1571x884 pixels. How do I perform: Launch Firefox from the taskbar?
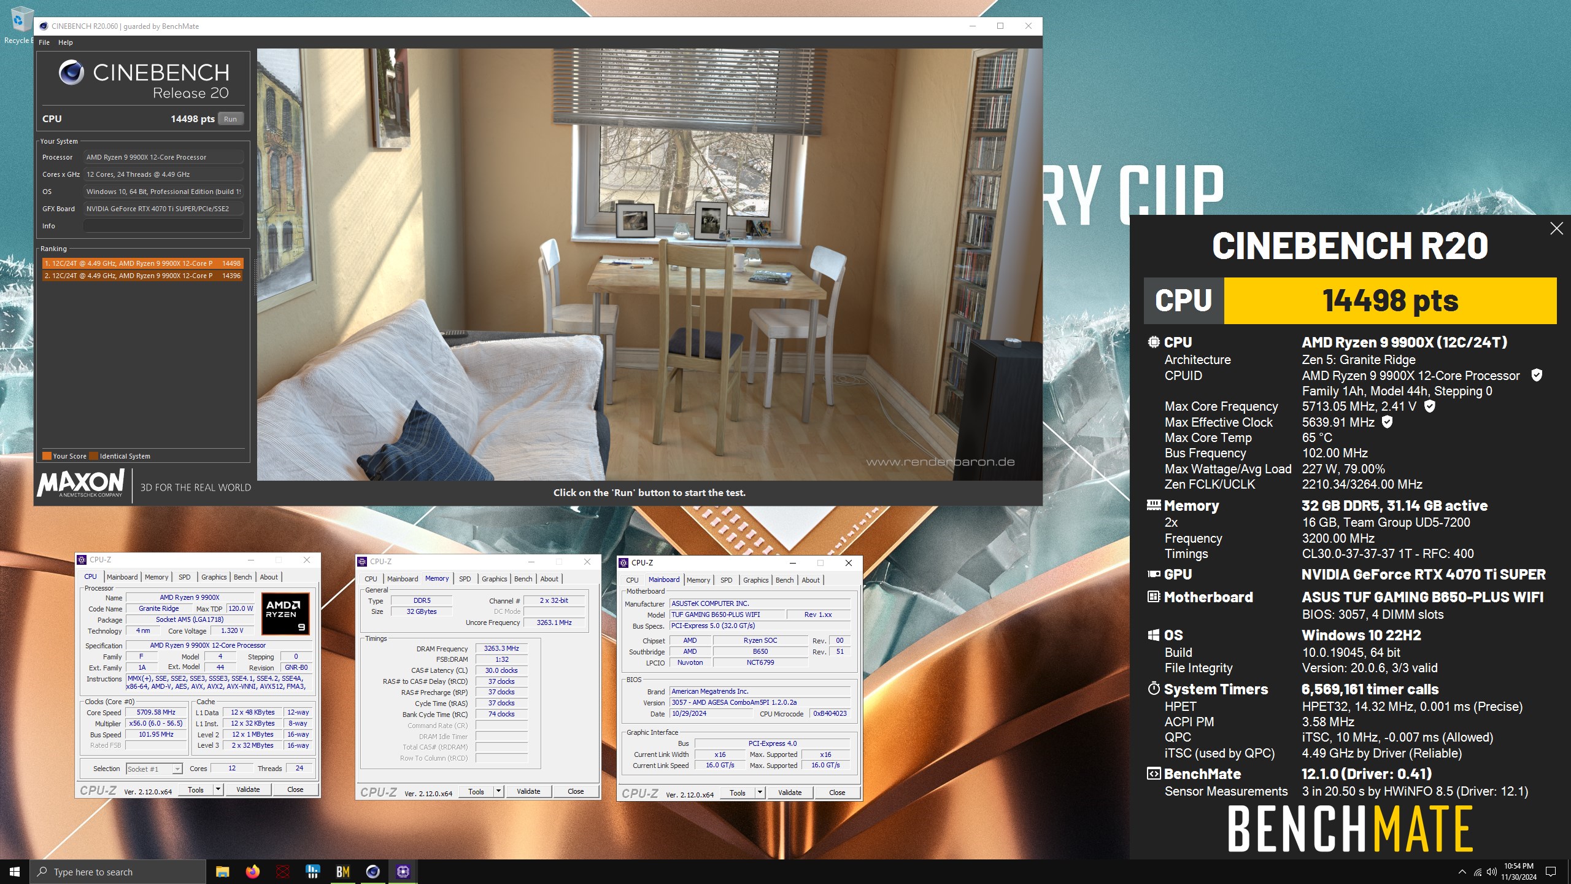tap(252, 872)
